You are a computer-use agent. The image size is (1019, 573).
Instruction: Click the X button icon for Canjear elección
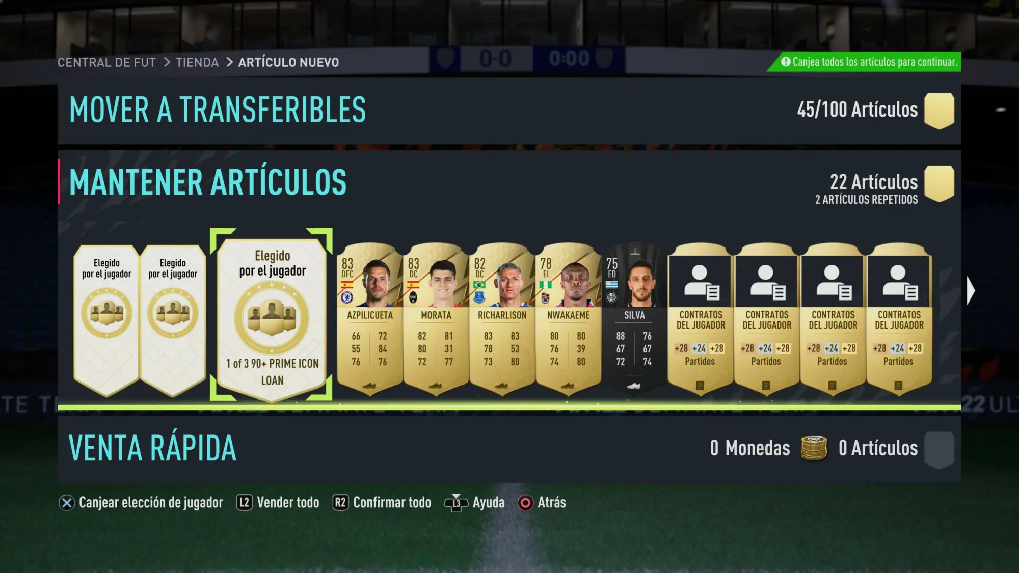(67, 503)
